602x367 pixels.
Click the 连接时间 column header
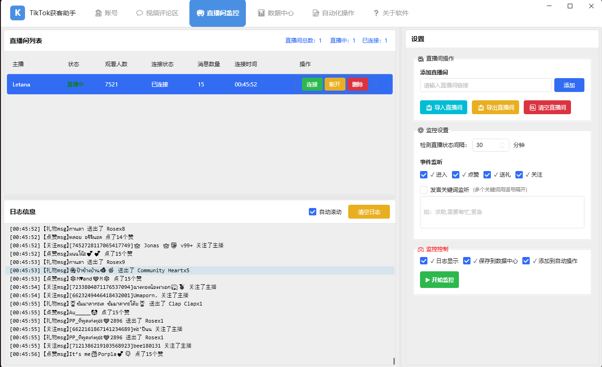pyautogui.click(x=246, y=64)
